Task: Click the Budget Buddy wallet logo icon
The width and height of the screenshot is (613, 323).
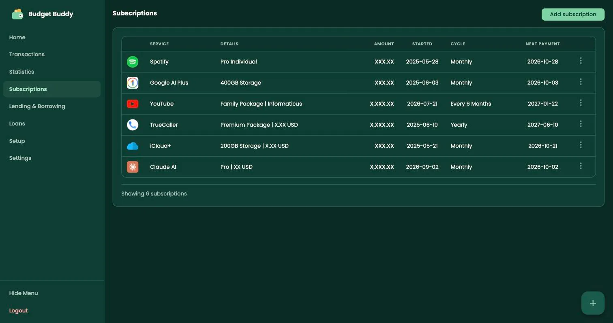Action: (x=17, y=14)
